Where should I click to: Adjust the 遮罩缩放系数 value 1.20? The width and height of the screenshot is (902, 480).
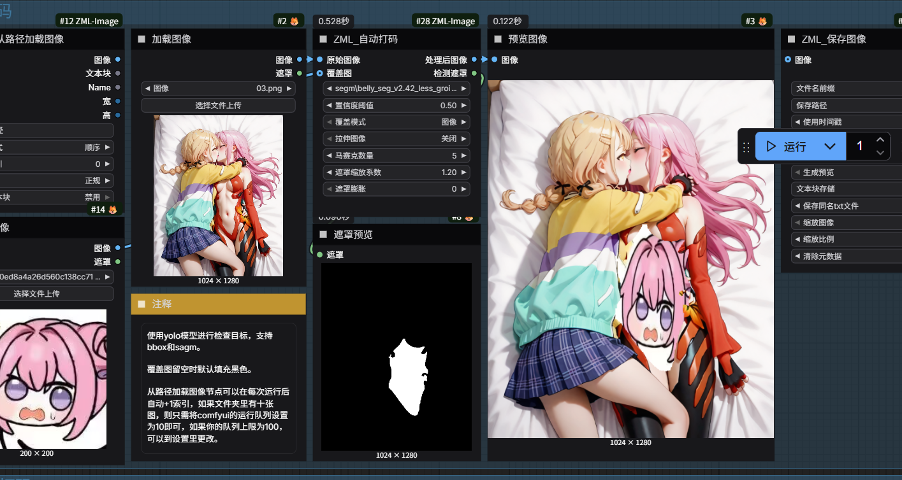[x=396, y=173]
